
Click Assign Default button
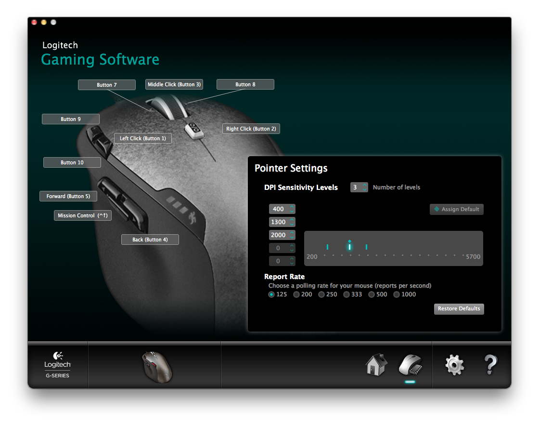(x=457, y=209)
